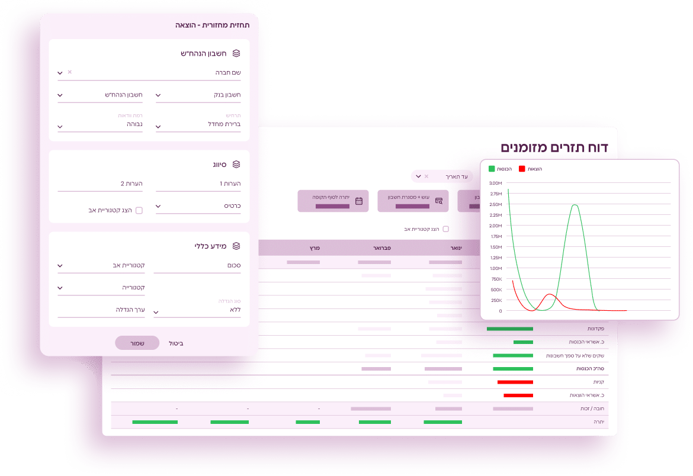The image size is (693, 476).
Task: Click the layers icon next to מידע כללי
Action: coord(236,246)
